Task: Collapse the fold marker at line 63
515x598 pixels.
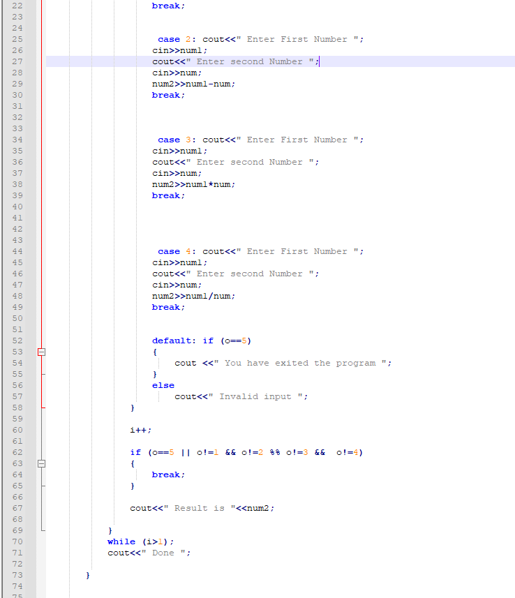Action: pyautogui.click(x=42, y=464)
